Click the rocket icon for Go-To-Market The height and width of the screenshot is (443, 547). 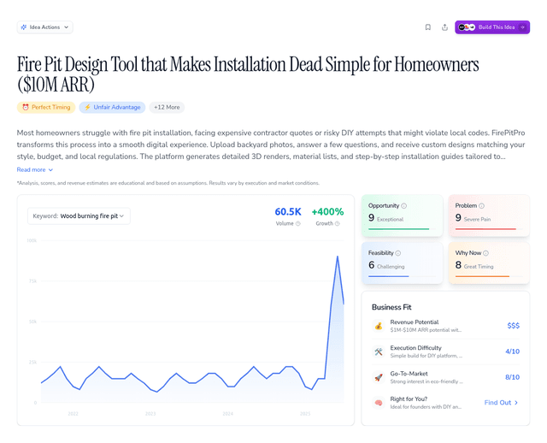[x=378, y=377]
